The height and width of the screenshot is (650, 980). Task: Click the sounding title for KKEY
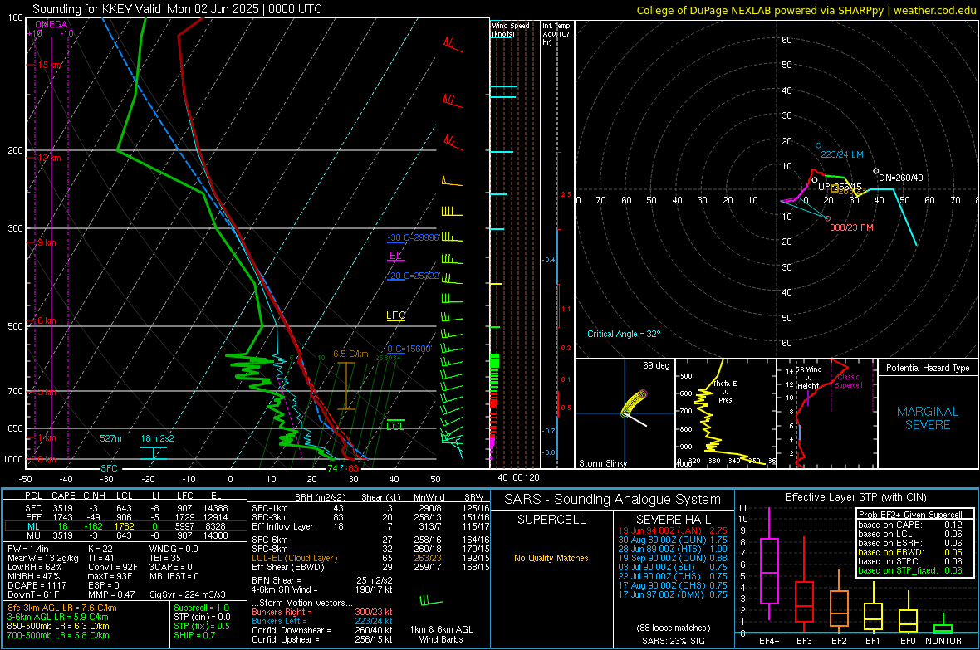click(x=178, y=9)
